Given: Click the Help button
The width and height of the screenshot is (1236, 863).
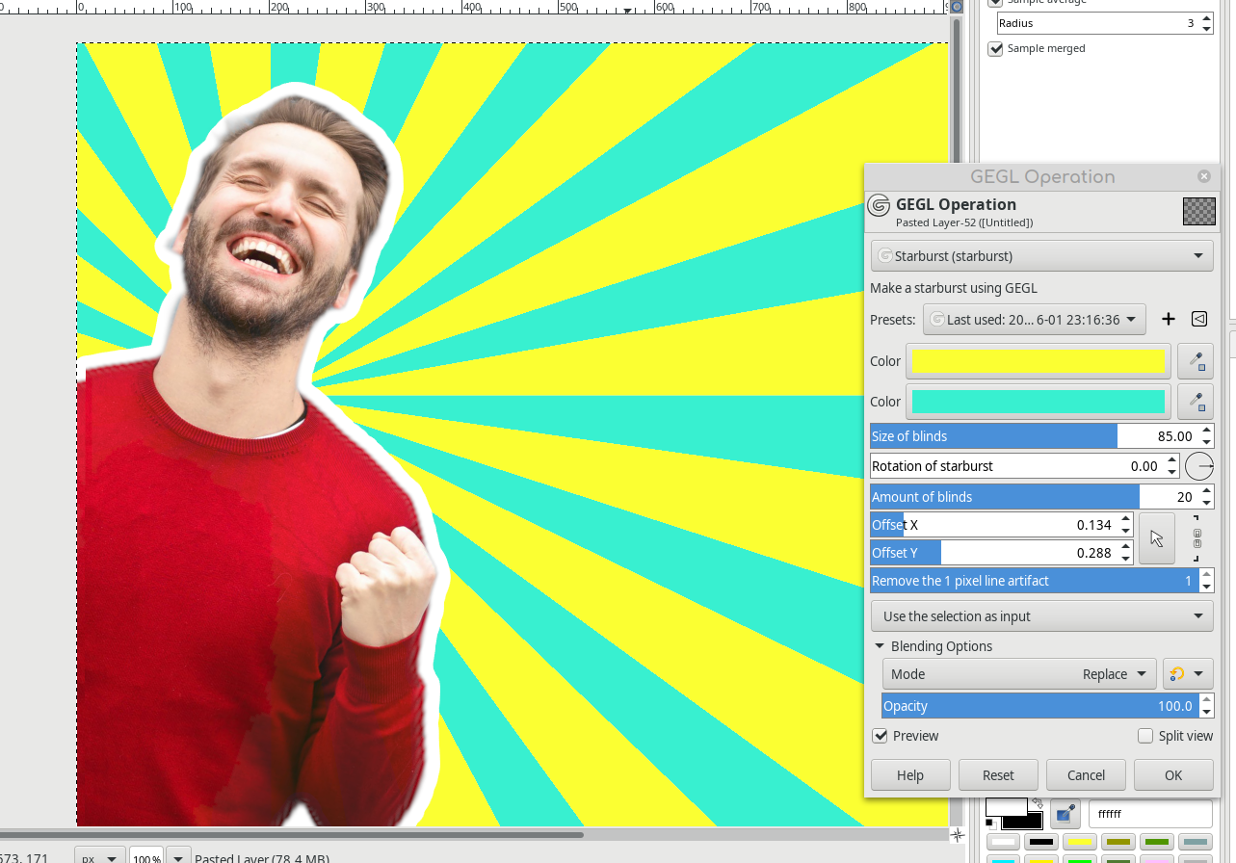Looking at the screenshot, I should [910, 775].
